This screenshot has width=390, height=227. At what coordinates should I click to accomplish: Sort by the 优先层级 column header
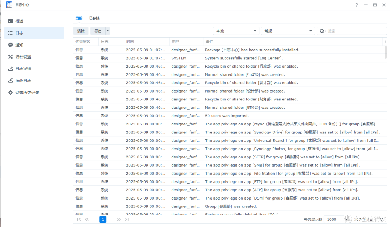tap(86, 42)
